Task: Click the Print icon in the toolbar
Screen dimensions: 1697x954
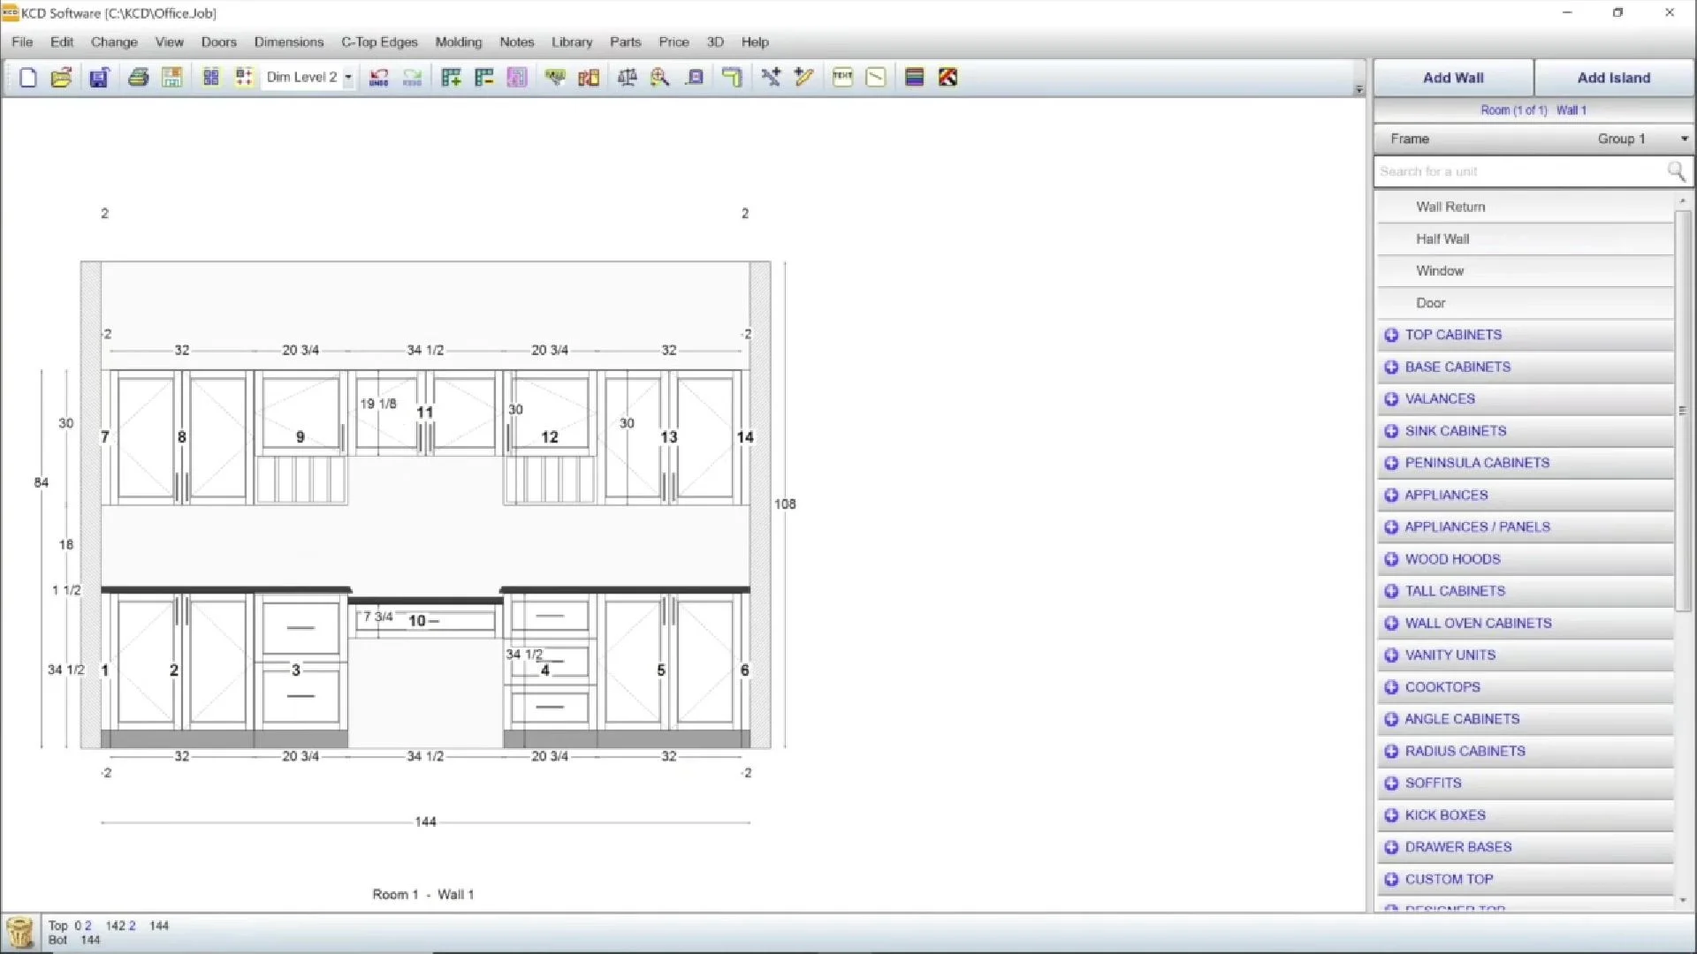Action: [138, 78]
